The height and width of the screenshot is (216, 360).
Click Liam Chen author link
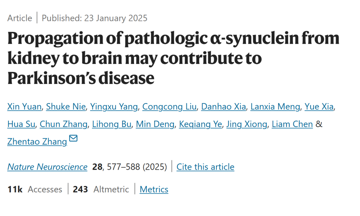(292, 124)
